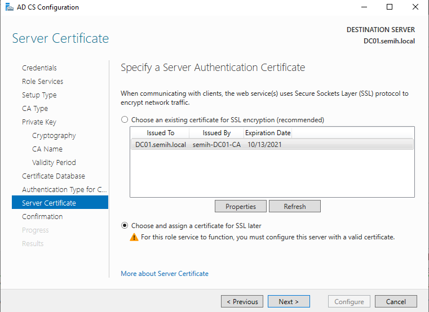Select 'Choose an existing certificate' radio button

coord(125,120)
